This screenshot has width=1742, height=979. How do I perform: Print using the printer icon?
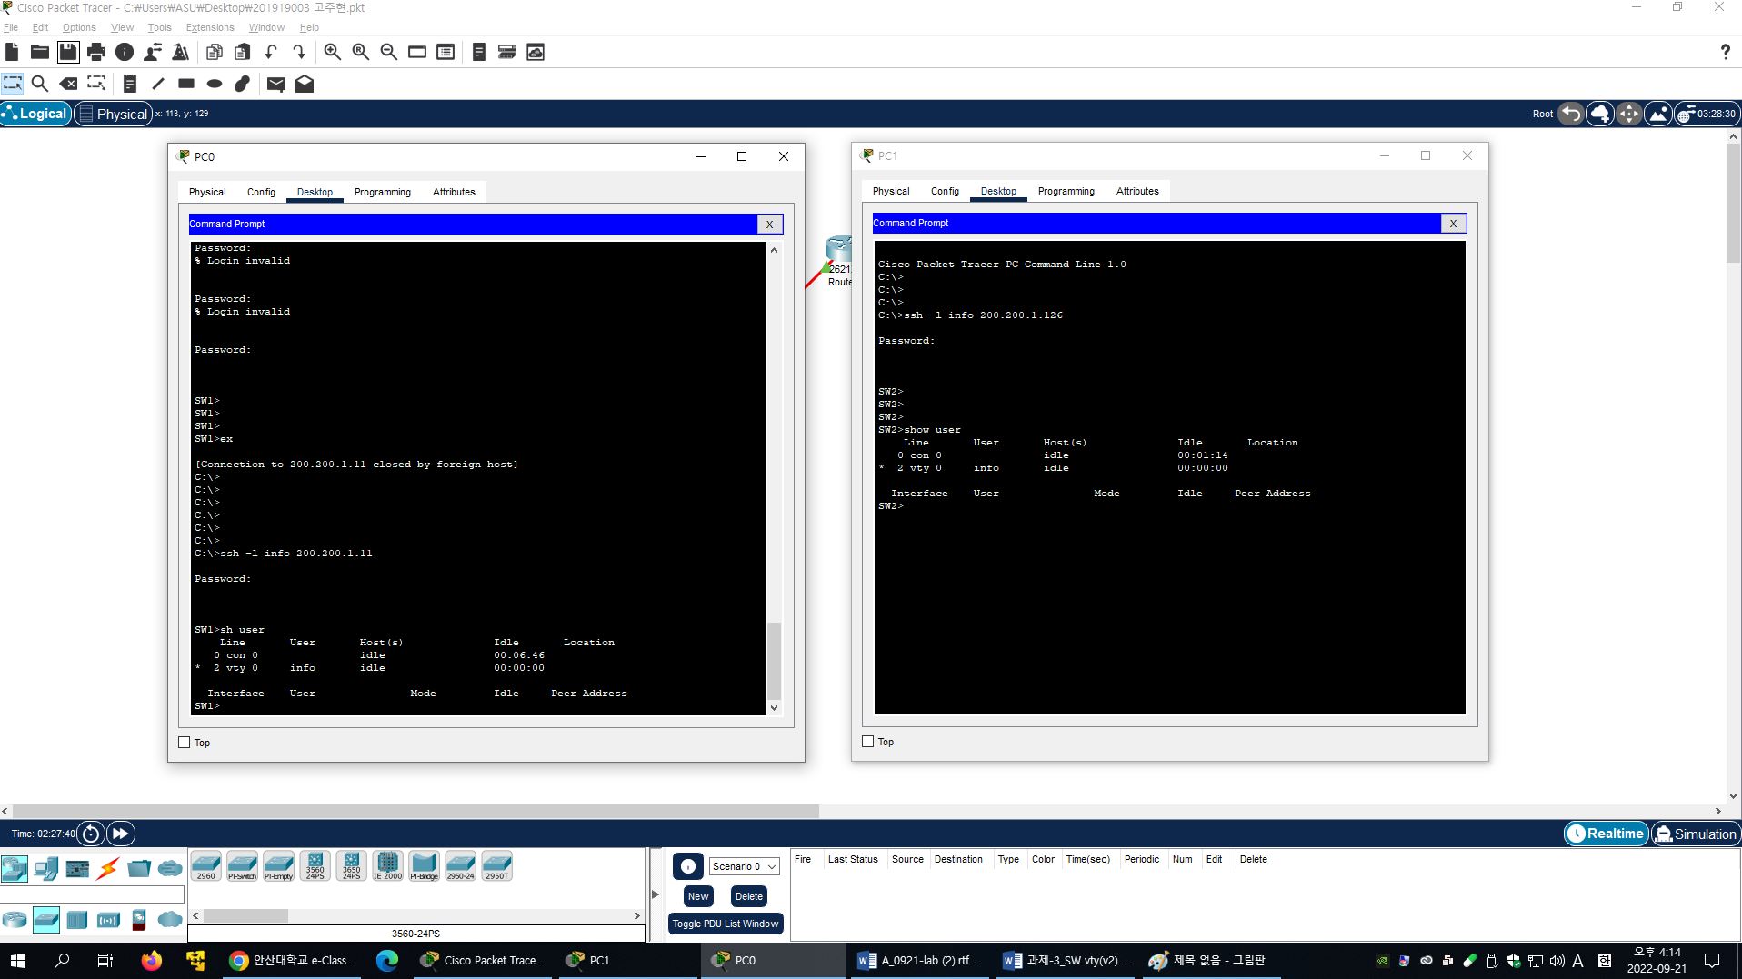tap(96, 52)
